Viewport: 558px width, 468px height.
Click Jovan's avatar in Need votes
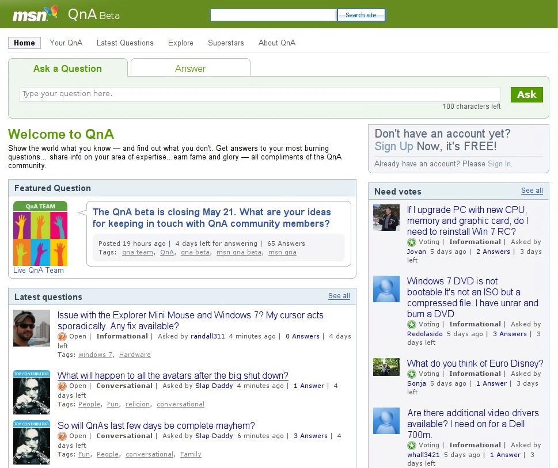click(386, 218)
